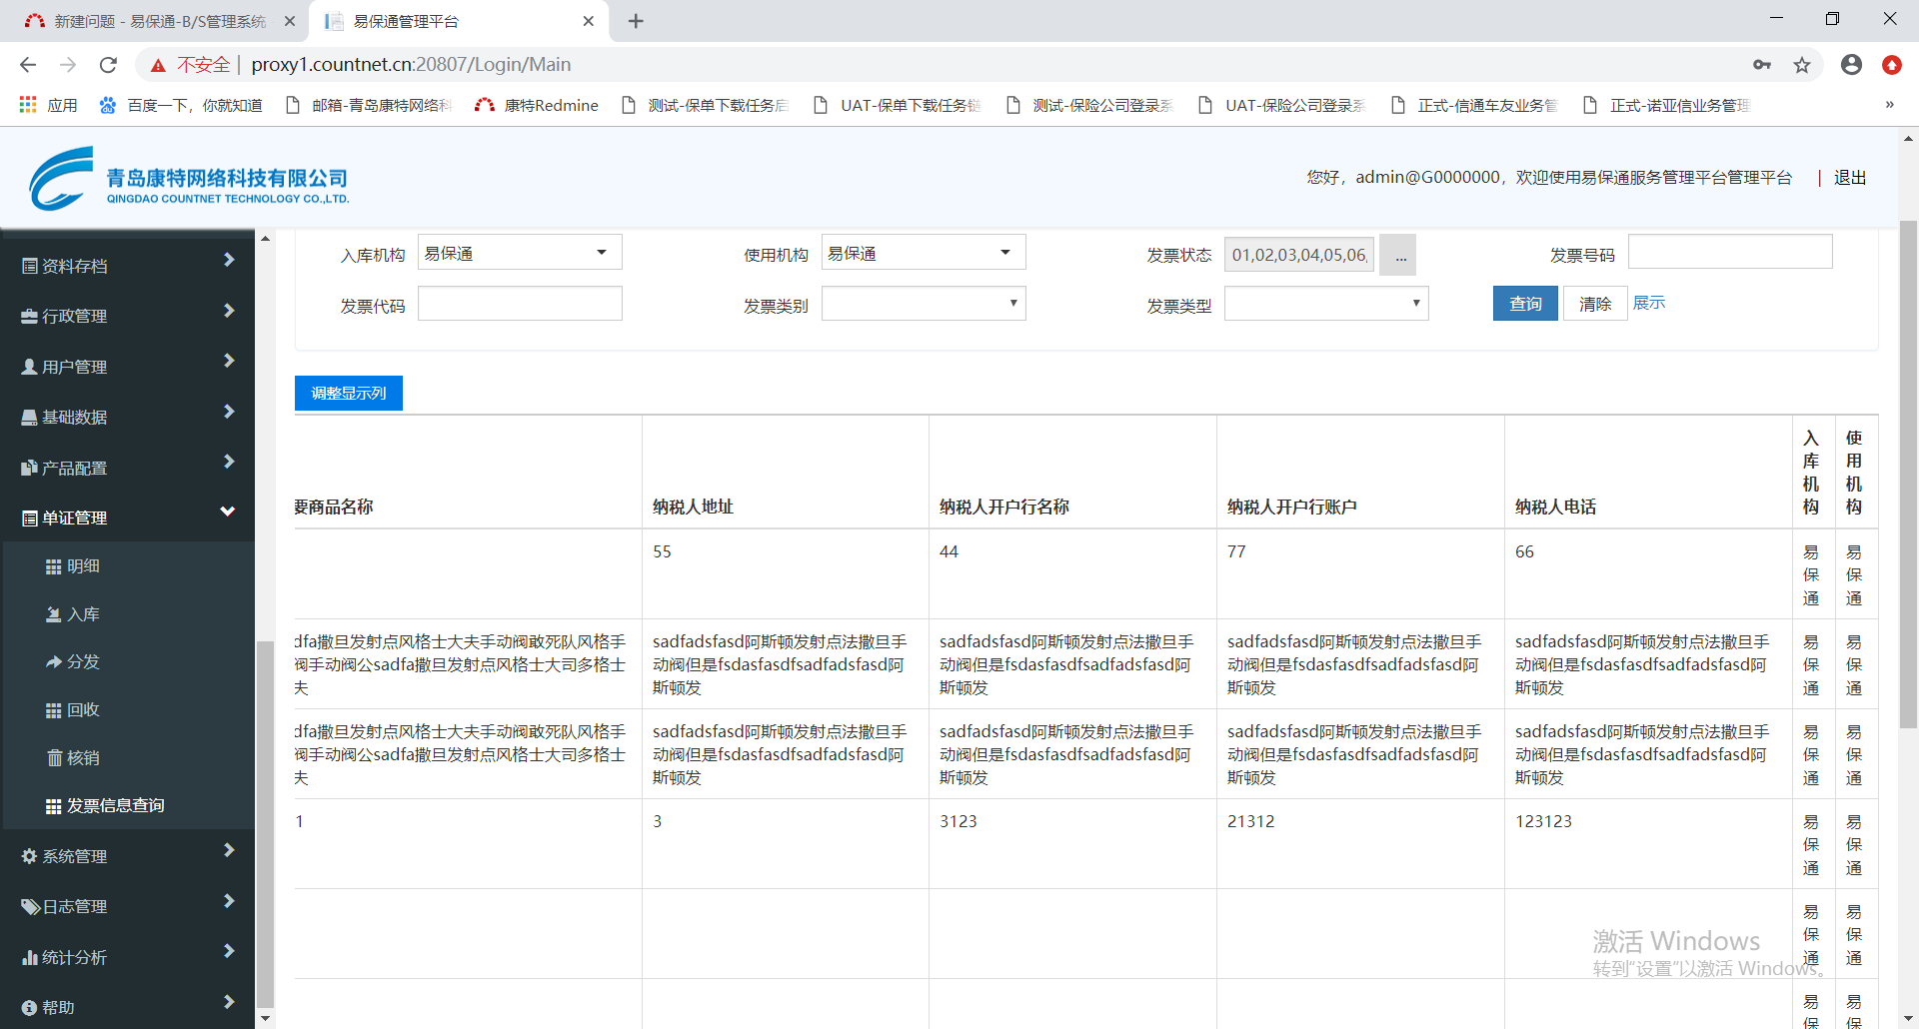1919x1029 pixels.
Task: Expand the 发票类型 dropdown
Action: coord(1325,304)
